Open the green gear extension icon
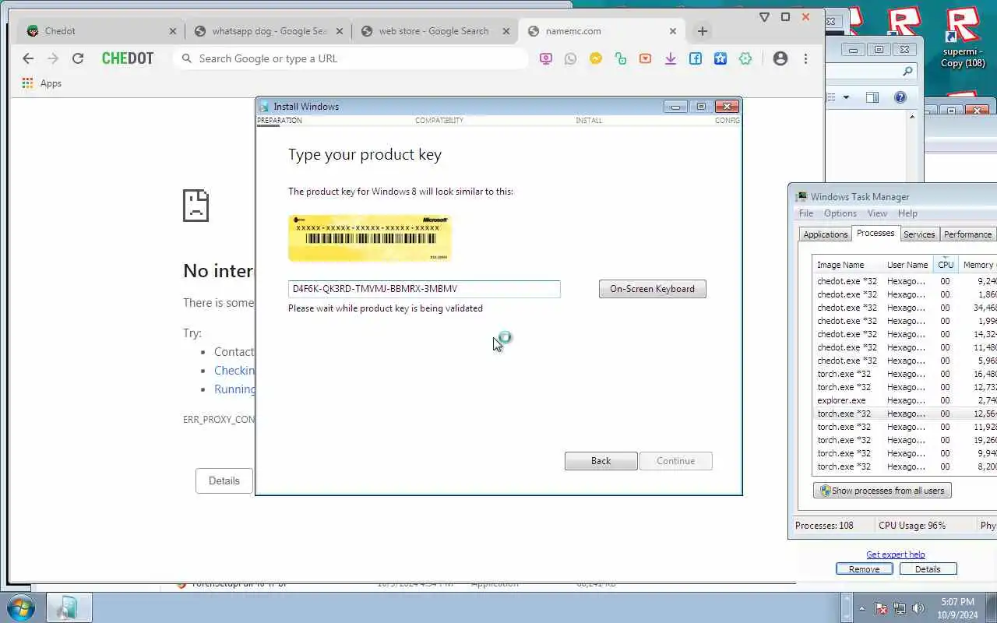Screen dimensions: 997x623 tap(745, 58)
